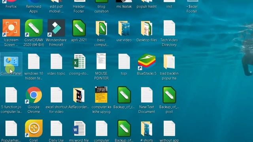This screenshot has width=253, height=142.
Task: Click the inst label
Action: pos(169,7)
